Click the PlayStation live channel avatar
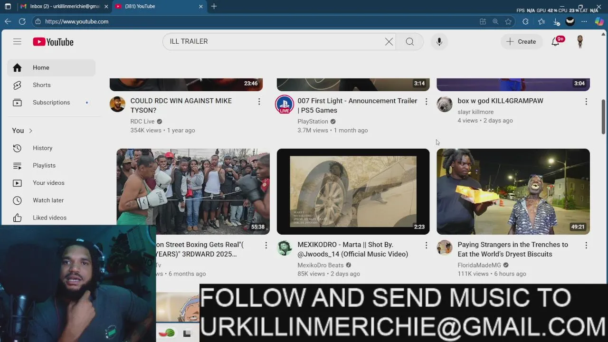This screenshot has width=608, height=342. [285, 104]
